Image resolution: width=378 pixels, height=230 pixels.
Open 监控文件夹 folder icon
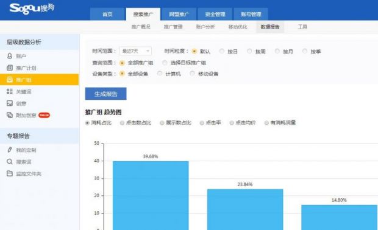coord(10,173)
